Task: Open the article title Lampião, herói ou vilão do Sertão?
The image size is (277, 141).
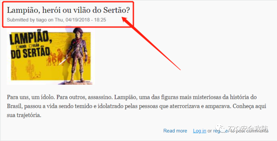Action: point(68,11)
